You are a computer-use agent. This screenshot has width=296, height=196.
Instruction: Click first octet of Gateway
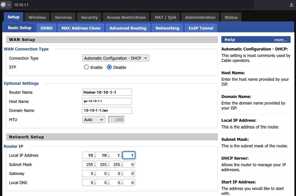coord(88,173)
